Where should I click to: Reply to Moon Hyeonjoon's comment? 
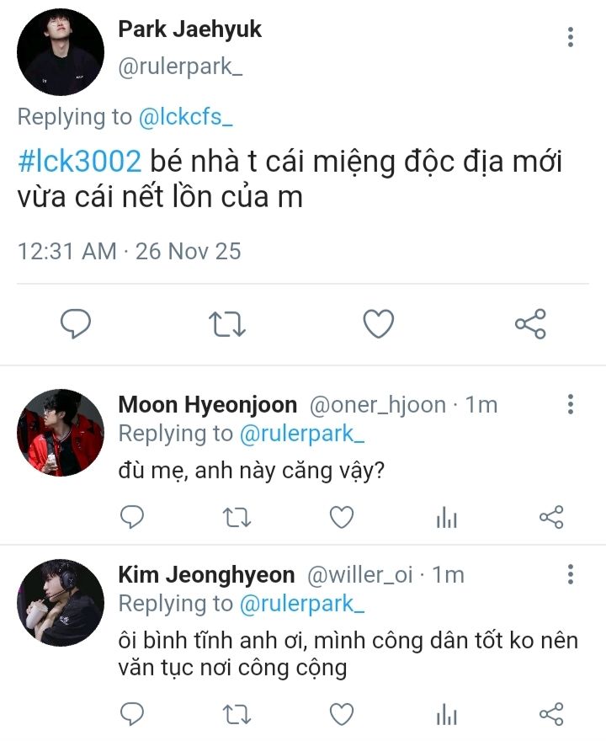[x=132, y=517]
